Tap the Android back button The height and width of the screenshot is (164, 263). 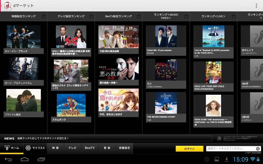(x=8, y=159)
